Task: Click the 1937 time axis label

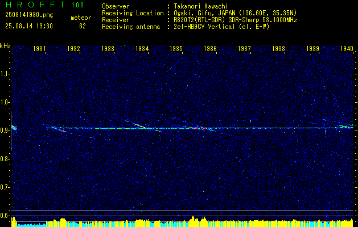Action: 245,48
